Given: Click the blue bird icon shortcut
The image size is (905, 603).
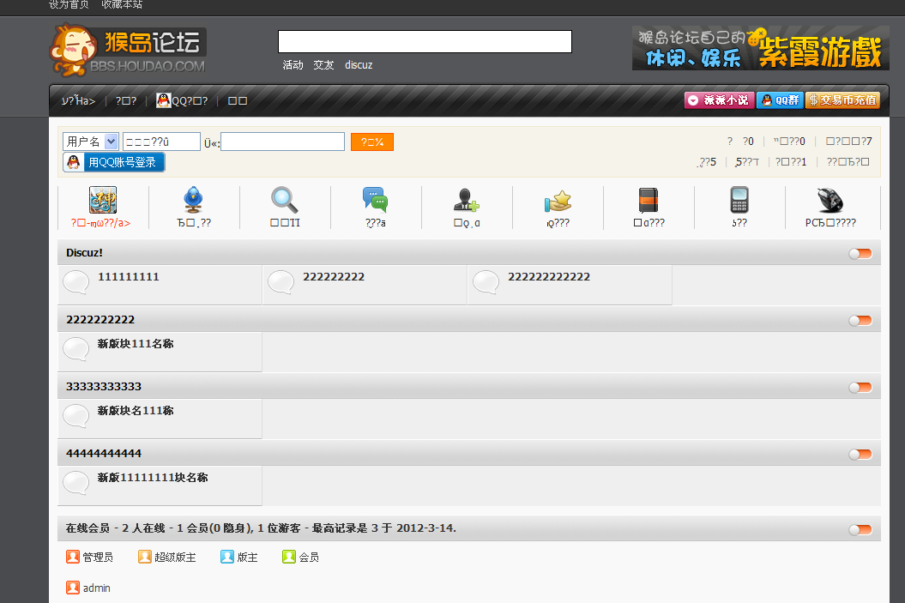Looking at the screenshot, I should (193, 200).
